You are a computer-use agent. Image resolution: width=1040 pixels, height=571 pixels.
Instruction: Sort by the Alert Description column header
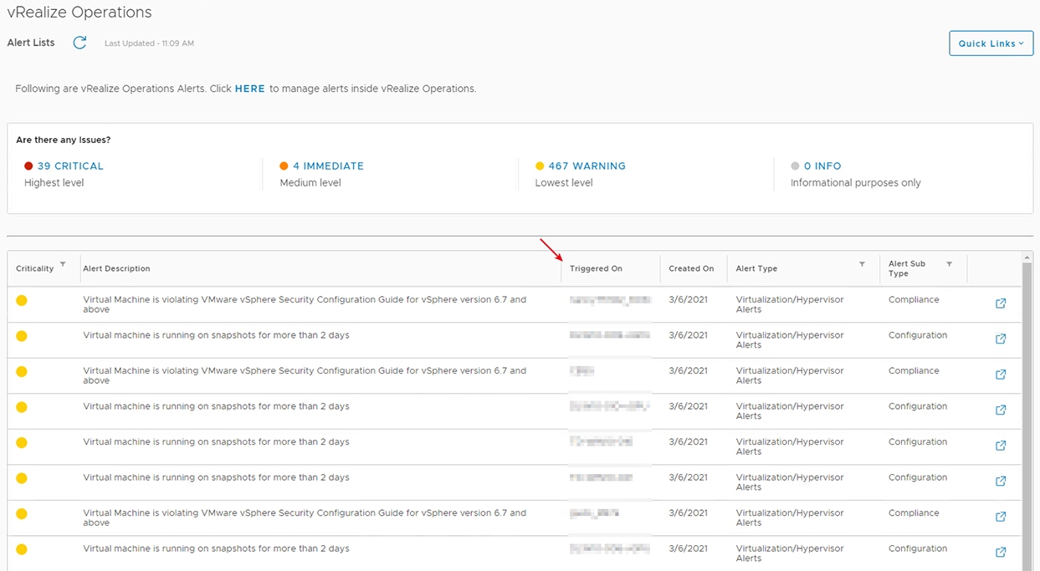click(116, 269)
